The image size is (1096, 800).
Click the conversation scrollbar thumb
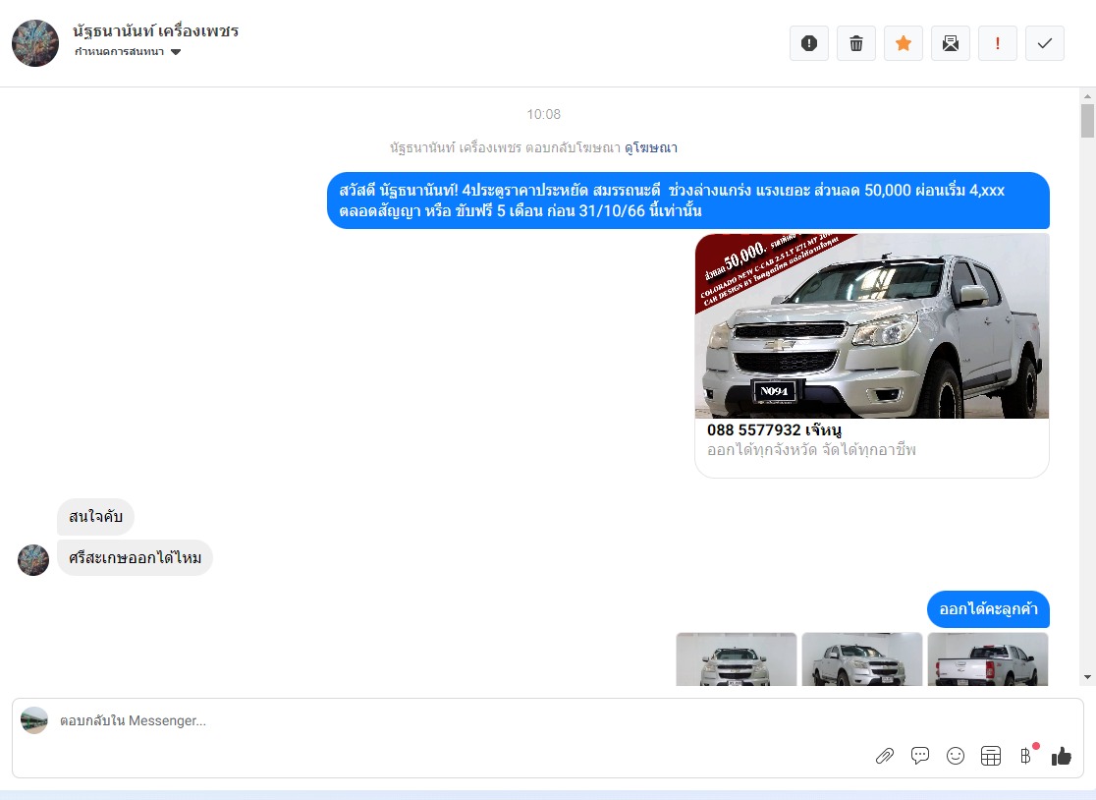1087,121
